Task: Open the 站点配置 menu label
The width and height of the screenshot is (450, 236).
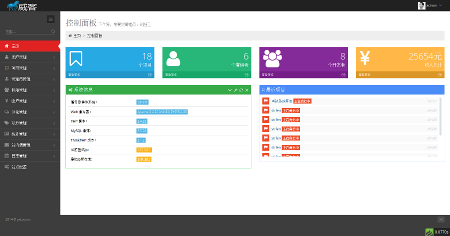Action: [x=19, y=167]
